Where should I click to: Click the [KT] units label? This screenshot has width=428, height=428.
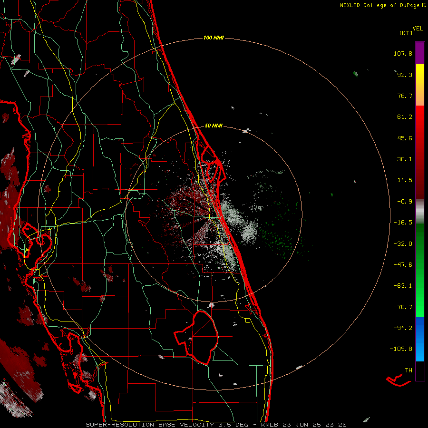coord(406,33)
